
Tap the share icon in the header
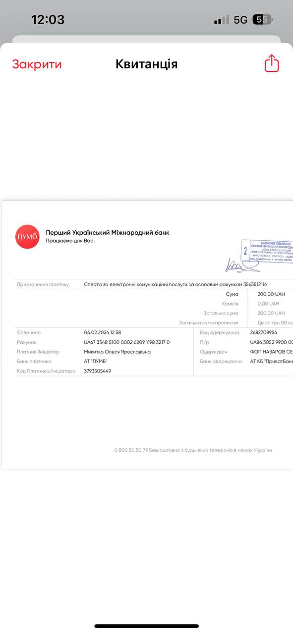click(272, 63)
